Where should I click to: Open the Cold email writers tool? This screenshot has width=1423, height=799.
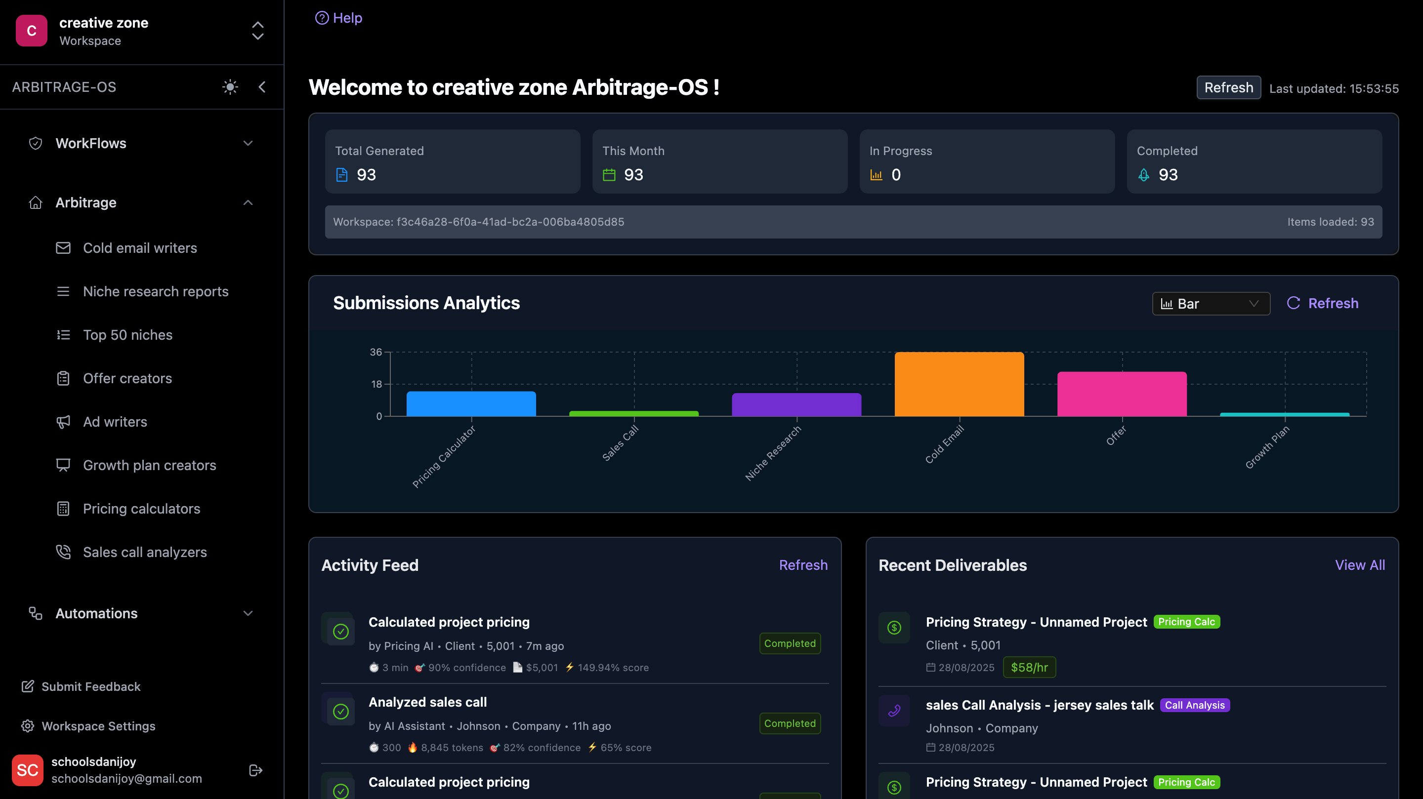[140, 247]
